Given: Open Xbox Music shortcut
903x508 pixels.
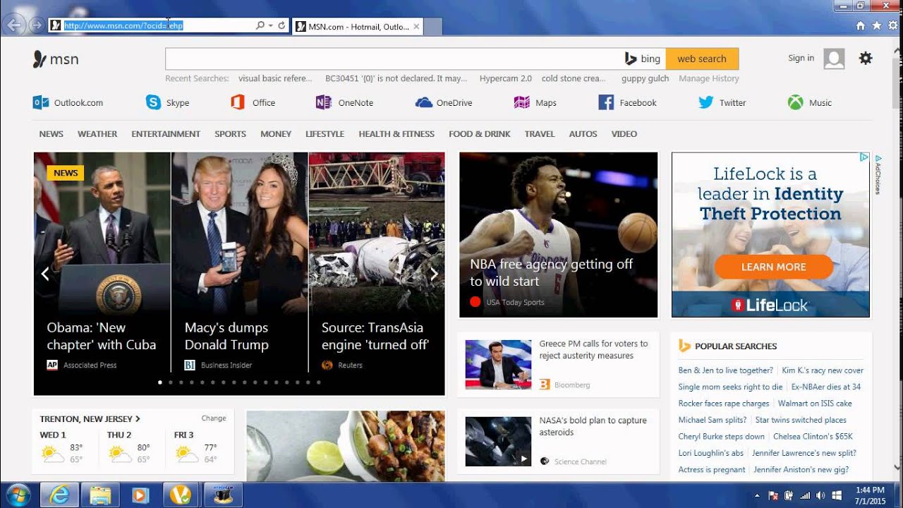Looking at the screenshot, I should pyautogui.click(x=810, y=102).
